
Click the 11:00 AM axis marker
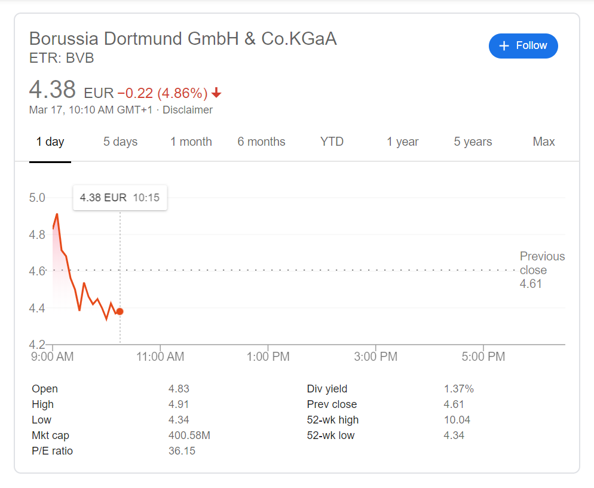[160, 357]
